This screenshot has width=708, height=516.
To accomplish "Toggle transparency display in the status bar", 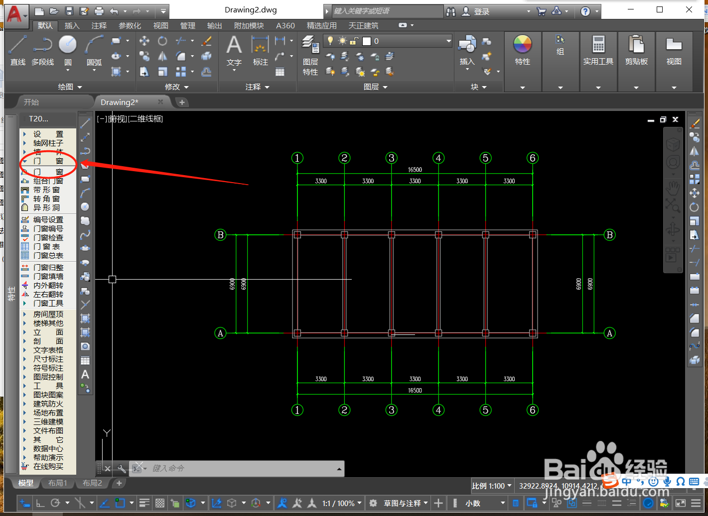I will pyautogui.click(x=159, y=503).
